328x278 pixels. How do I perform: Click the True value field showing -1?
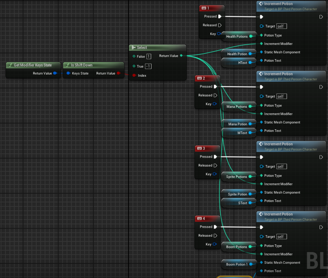click(x=148, y=66)
